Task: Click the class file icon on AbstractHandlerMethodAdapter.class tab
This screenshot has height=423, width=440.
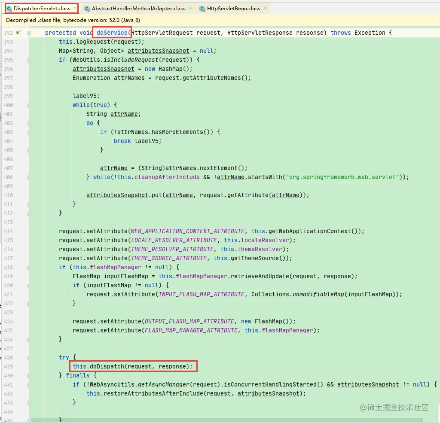Action: [87, 9]
